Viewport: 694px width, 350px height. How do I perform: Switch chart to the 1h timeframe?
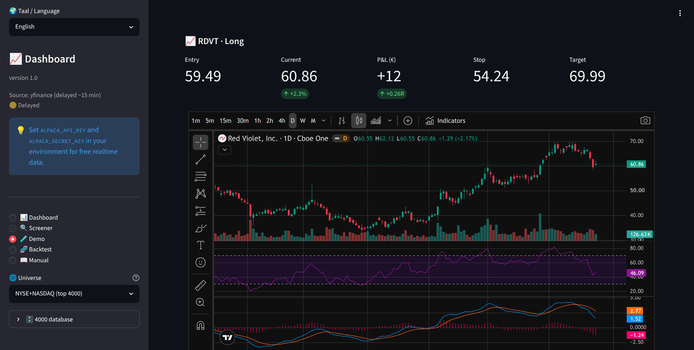(x=258, y=121)
